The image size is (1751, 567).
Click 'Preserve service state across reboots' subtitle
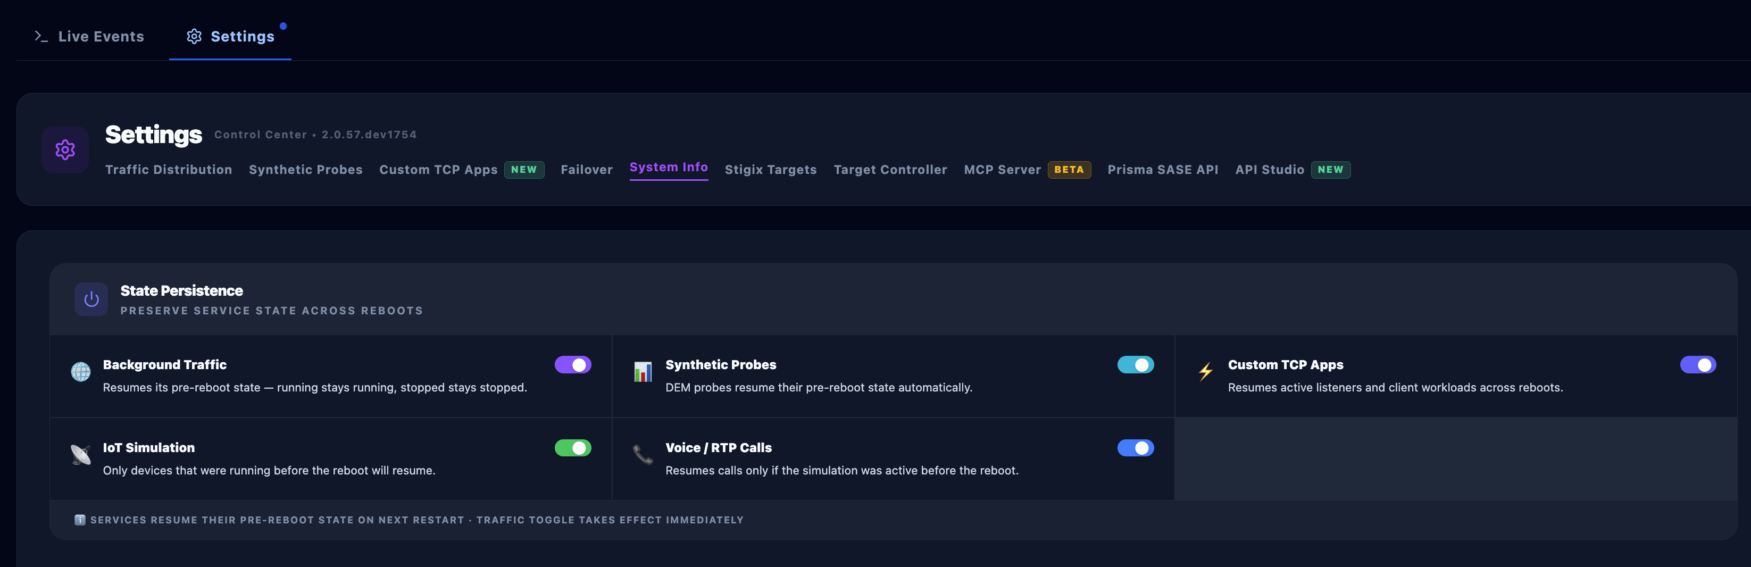click(x=272, y=311)
